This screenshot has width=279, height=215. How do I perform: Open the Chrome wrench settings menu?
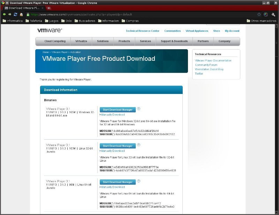click(273, 14)
